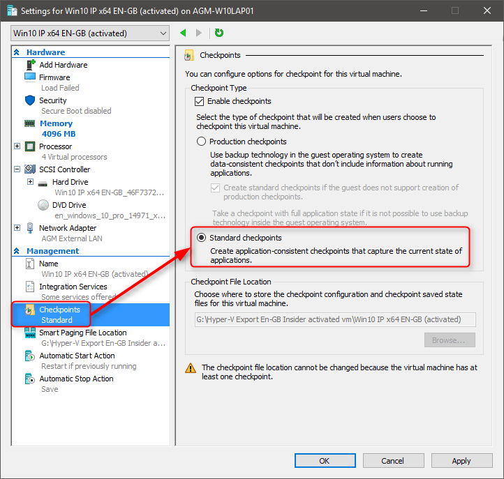This screenshot has width=504, height=479.
Task: Click the AGM External LAN text
Action: point(72,238)
